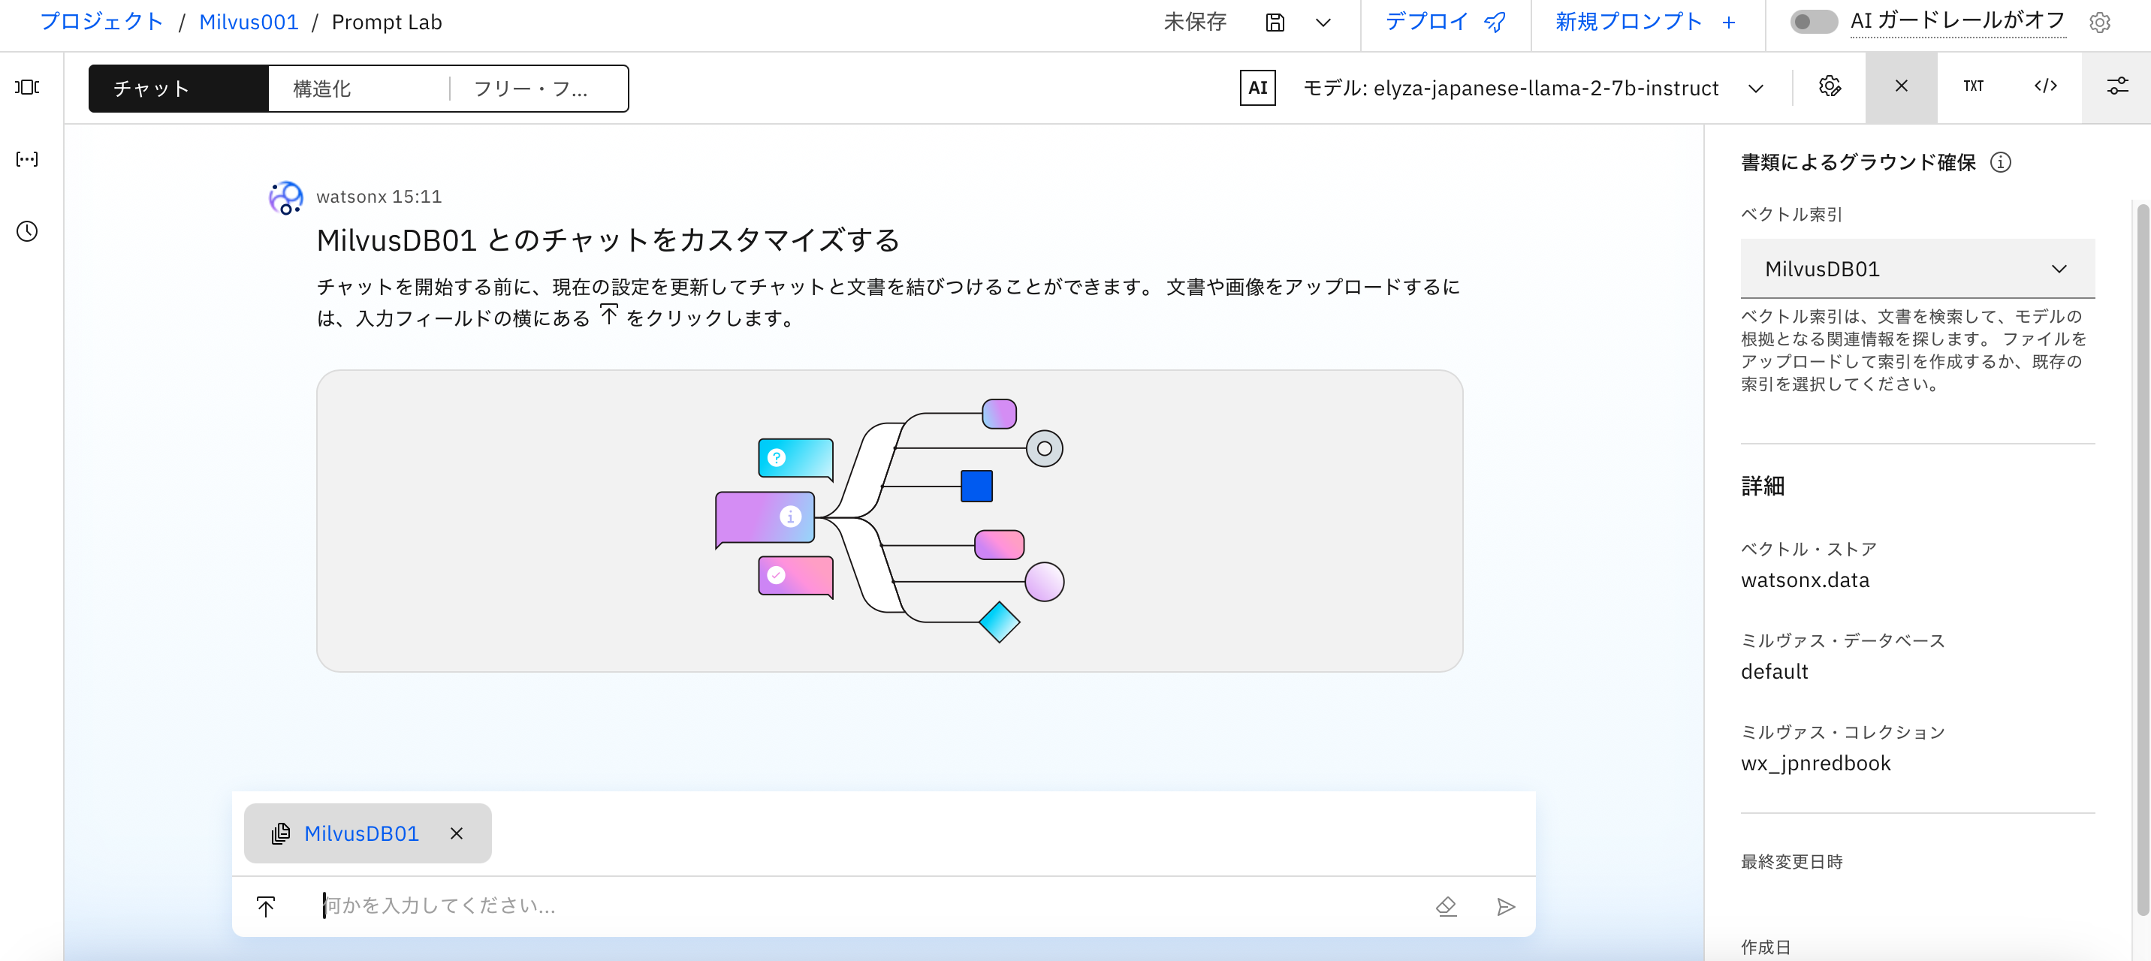Switch to TXT view mode

click(x=1974, y=86)
